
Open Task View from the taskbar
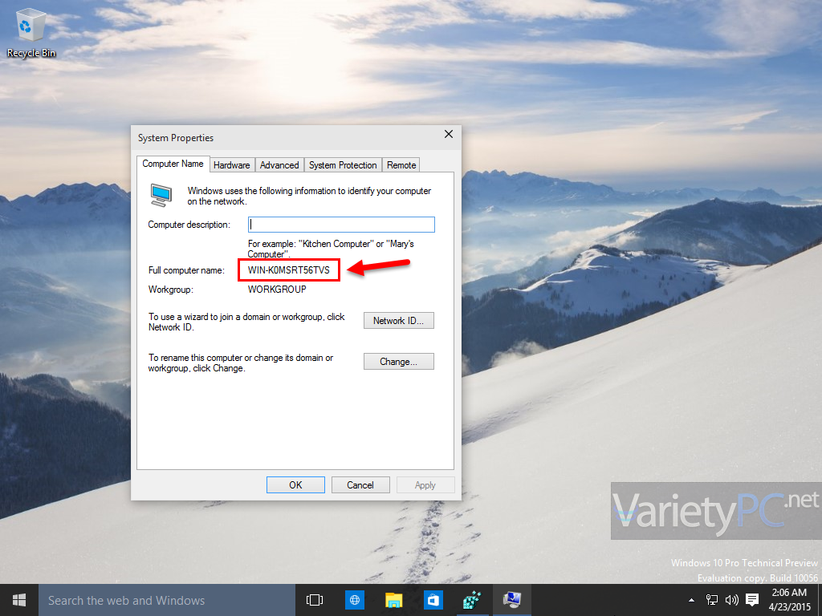pos(314,599)
